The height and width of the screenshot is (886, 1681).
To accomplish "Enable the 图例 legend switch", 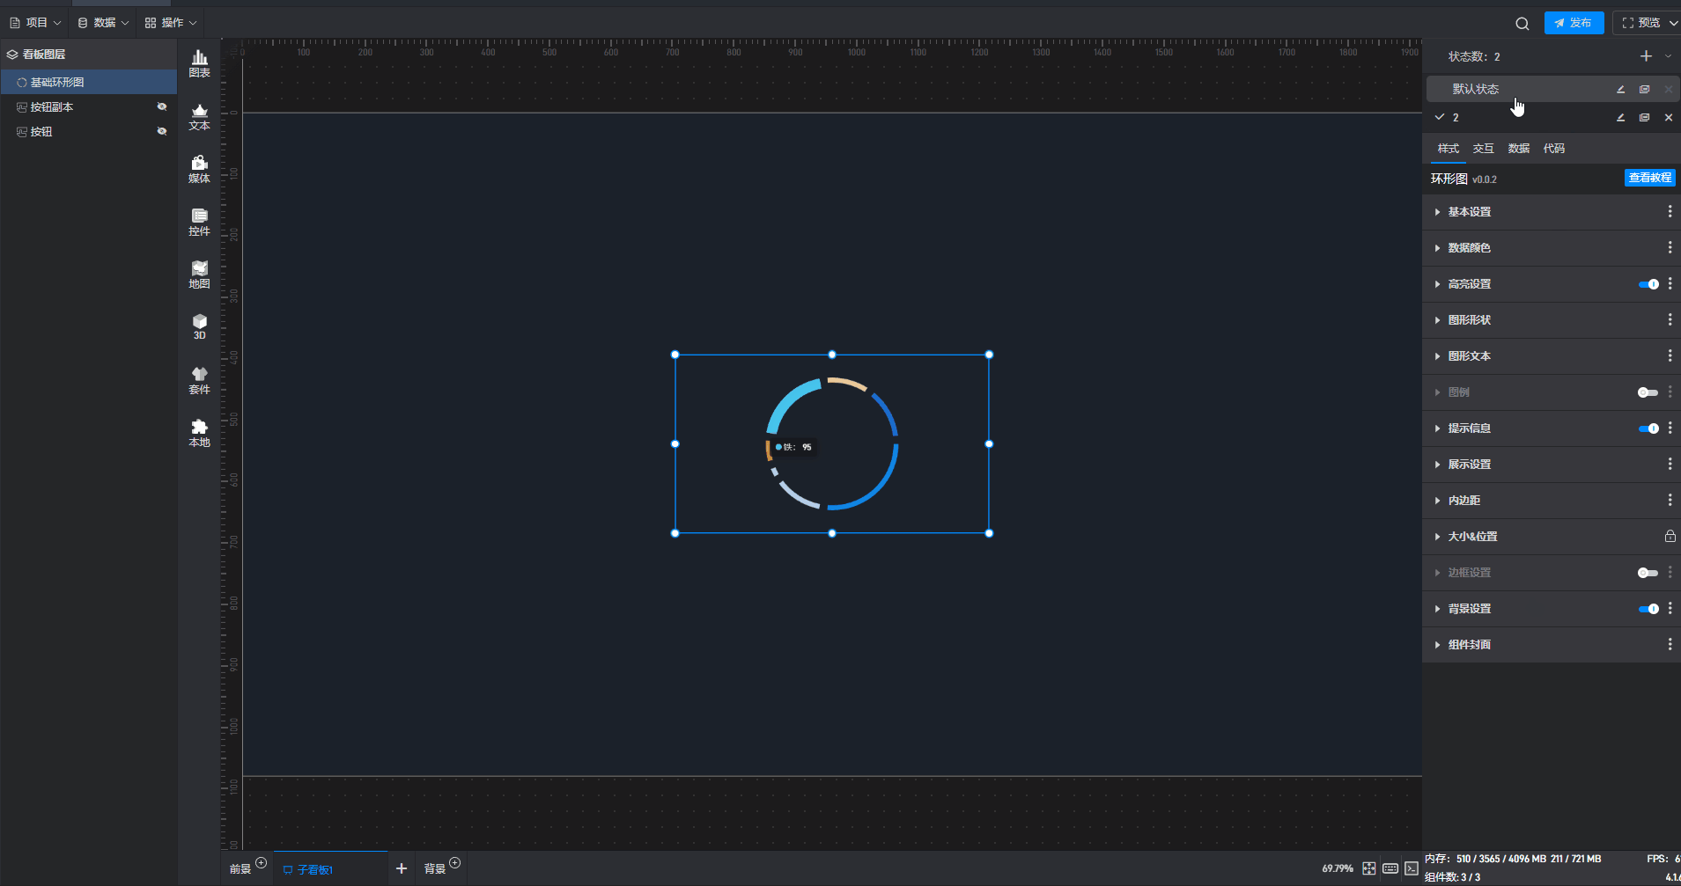I will pos(1648,392).
